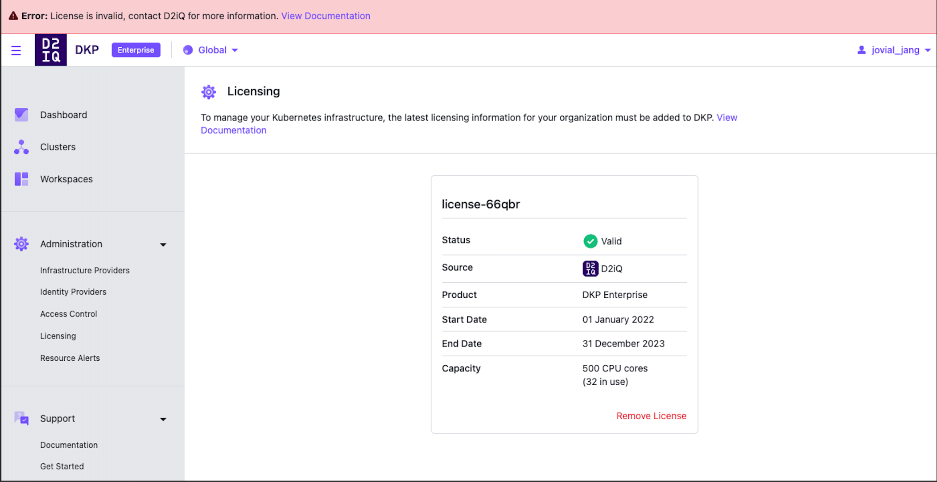This screenshot has height=482, width=937.
Task: Open Resource Alerts
Action: (70, 358)
